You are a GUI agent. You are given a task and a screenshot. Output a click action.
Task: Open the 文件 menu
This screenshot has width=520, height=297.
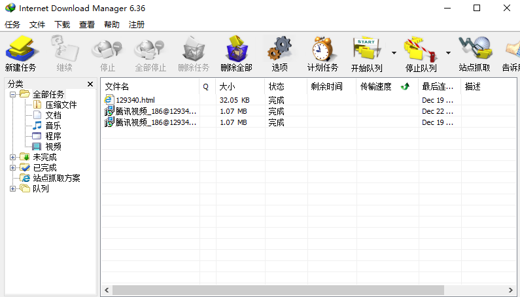pos(37,25)
